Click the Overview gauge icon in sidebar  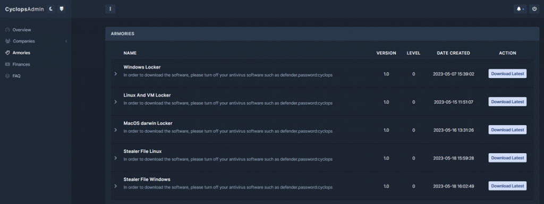click(x=7, y=30)
